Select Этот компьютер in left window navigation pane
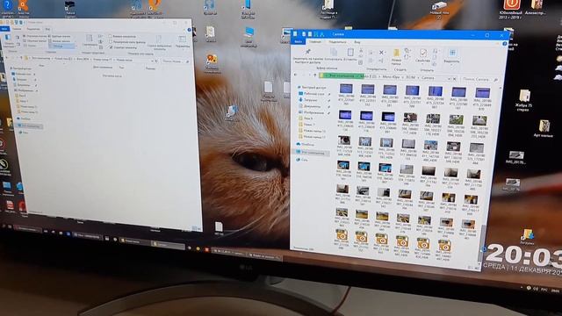This screenshot has width=562, height=316. click(x=29, y=126)
